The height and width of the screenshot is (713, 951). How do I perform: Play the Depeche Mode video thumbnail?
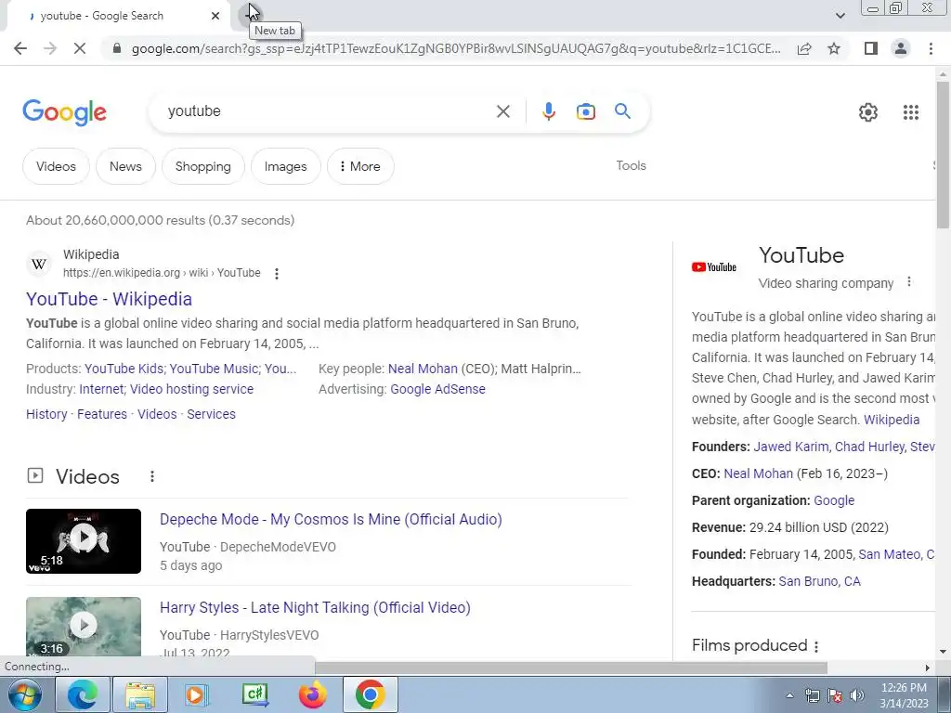click(84, 541)
